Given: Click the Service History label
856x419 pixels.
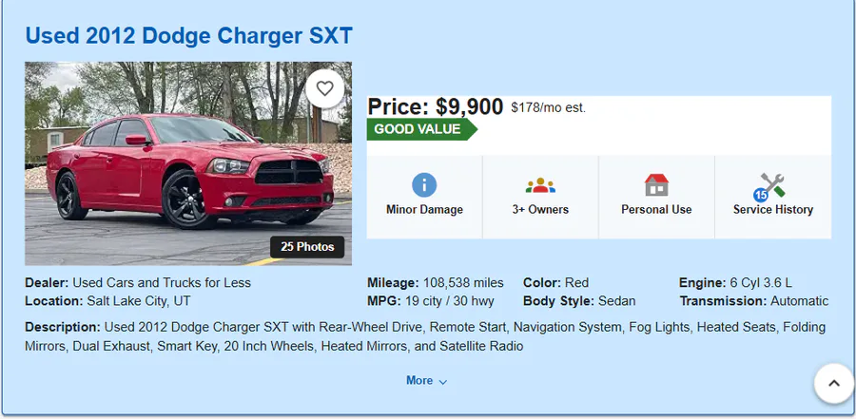Looking at the screenshot, I should [x=773, y=209].
